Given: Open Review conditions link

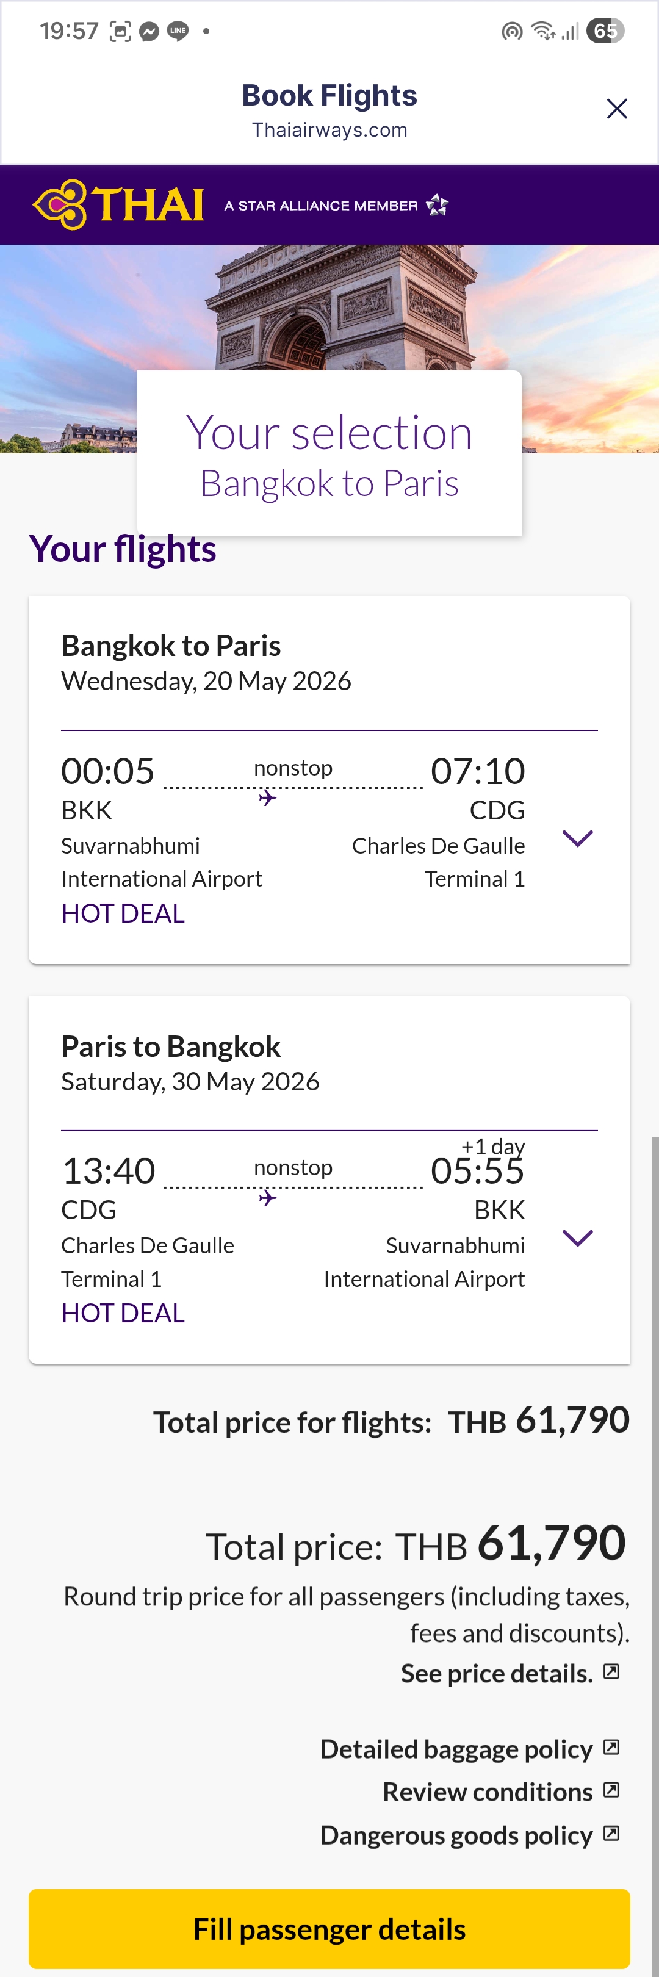Looking at the screenshot, I should 487,1792.
